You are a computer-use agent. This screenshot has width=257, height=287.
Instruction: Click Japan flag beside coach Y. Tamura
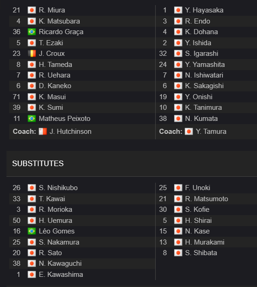189,132
